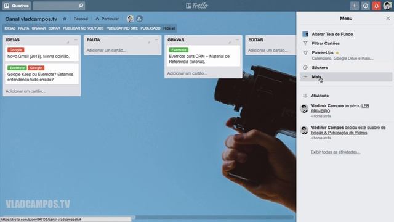
Task: Click the IDEIAS list header title
Action: coord(13,40)
